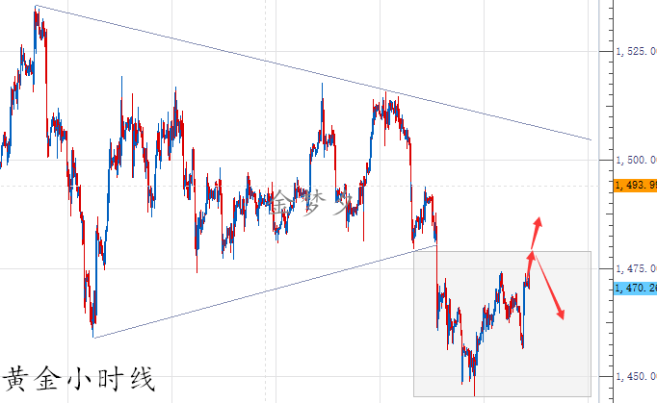Click the point where both red arrows meet
657x403 pixels.
(x=531, y=252)
